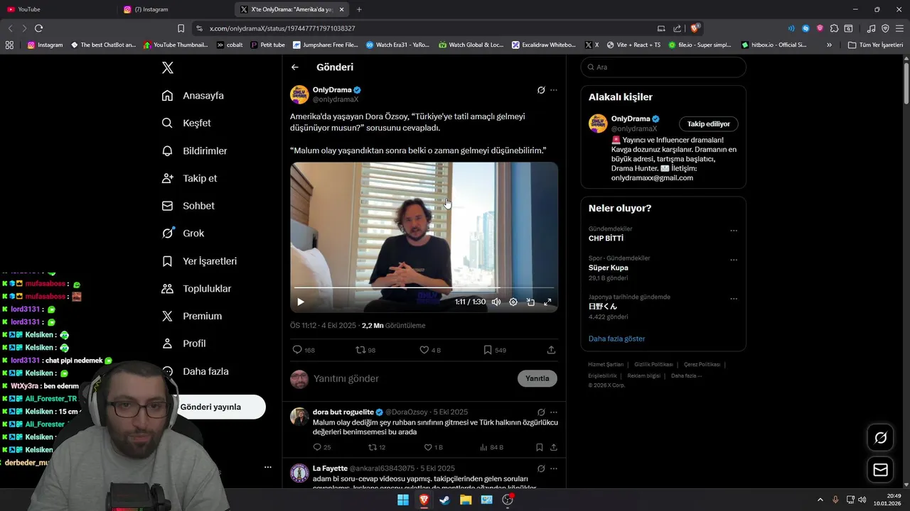The width and height of the screenshot is (910, 511).
Task: Open Tüm Yer İşaretleri folder
Action: click(x=875, y=45)
